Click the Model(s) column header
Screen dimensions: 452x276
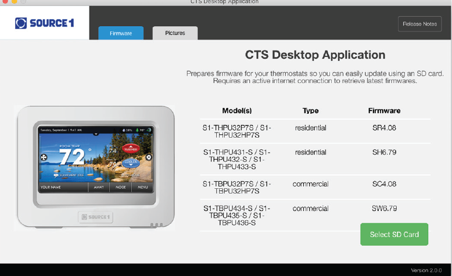click(236, 110)
